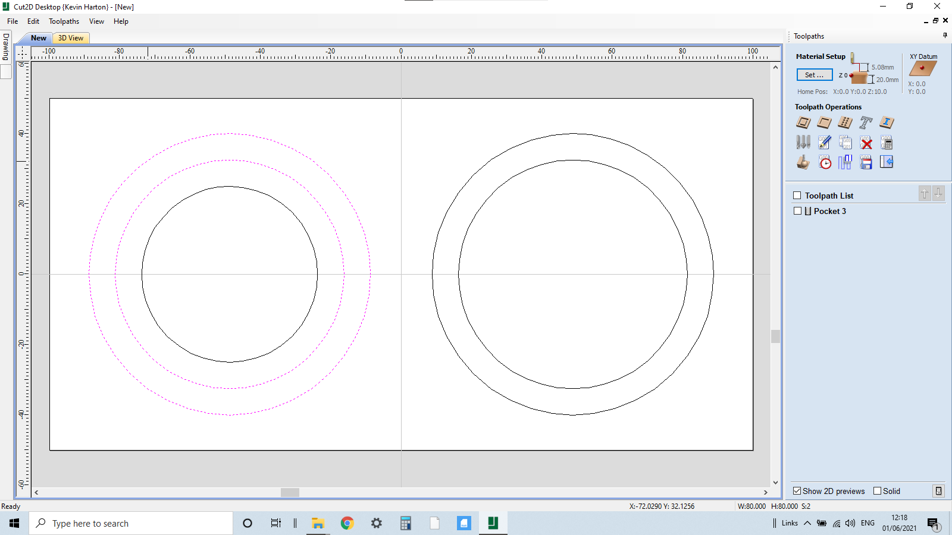Screen dimensions: 952x535
Task: Toggle the Toolpath List checkbox
Action: pos(797,196)
